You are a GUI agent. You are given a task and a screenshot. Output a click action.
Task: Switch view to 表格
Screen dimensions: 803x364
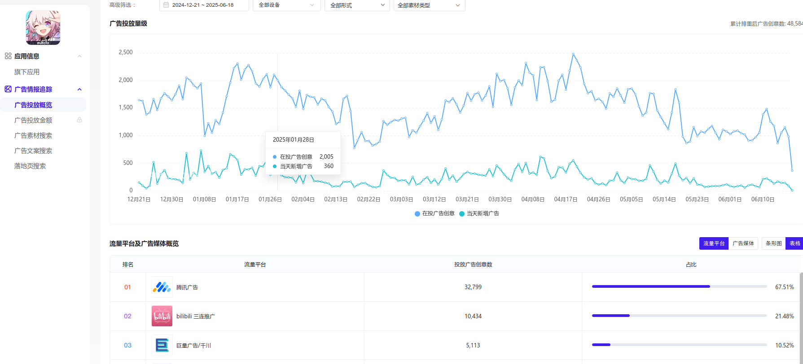click(x=794, y=243)
